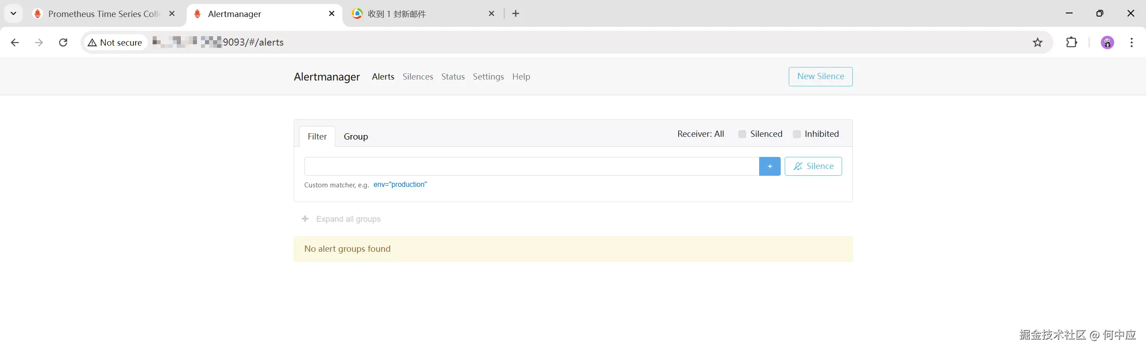Open a new browser tab
The image size is (1146, 351).
tap(516, 13)
